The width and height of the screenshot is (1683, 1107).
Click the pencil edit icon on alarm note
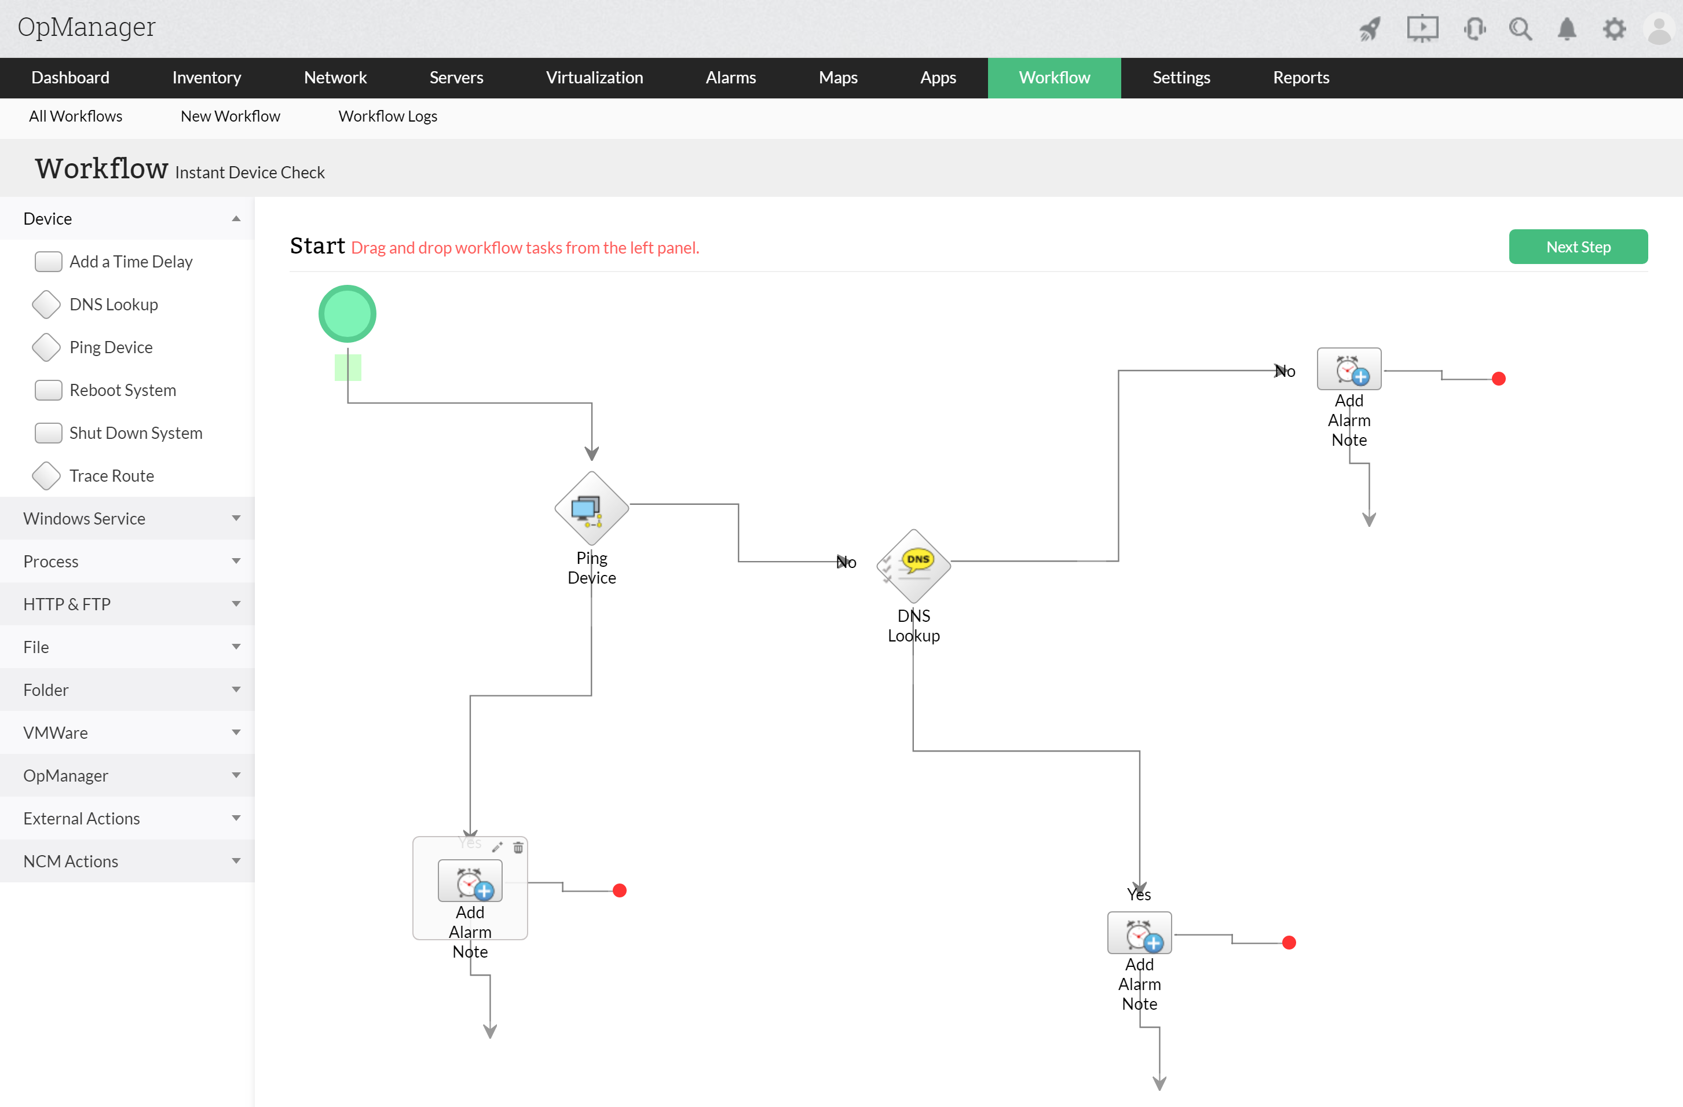(x=497, y=847)
